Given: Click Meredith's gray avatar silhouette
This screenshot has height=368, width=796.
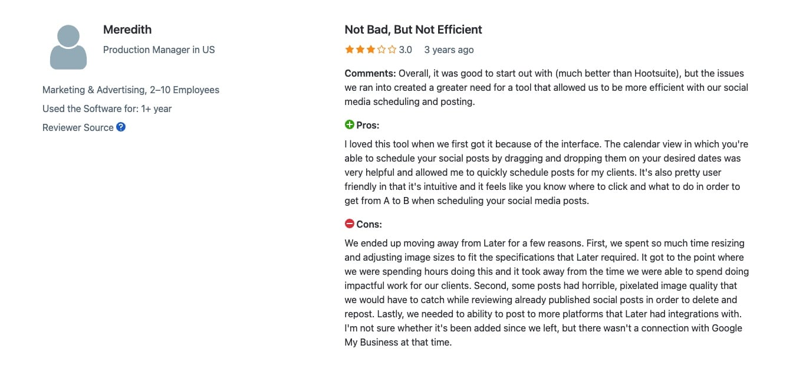Looking at the screenshot, I should point(68,47).
